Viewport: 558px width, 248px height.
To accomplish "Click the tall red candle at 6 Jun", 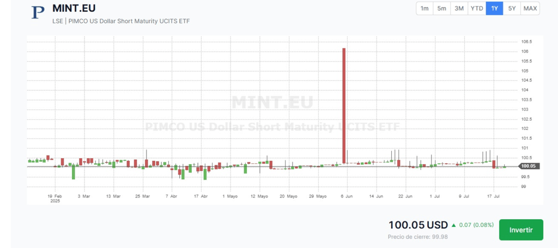I will click(x=344, y=103).
